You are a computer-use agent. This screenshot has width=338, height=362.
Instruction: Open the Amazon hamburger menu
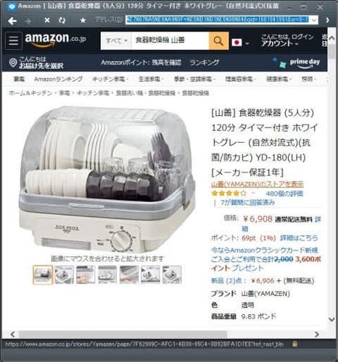click(x=14, y=41)
